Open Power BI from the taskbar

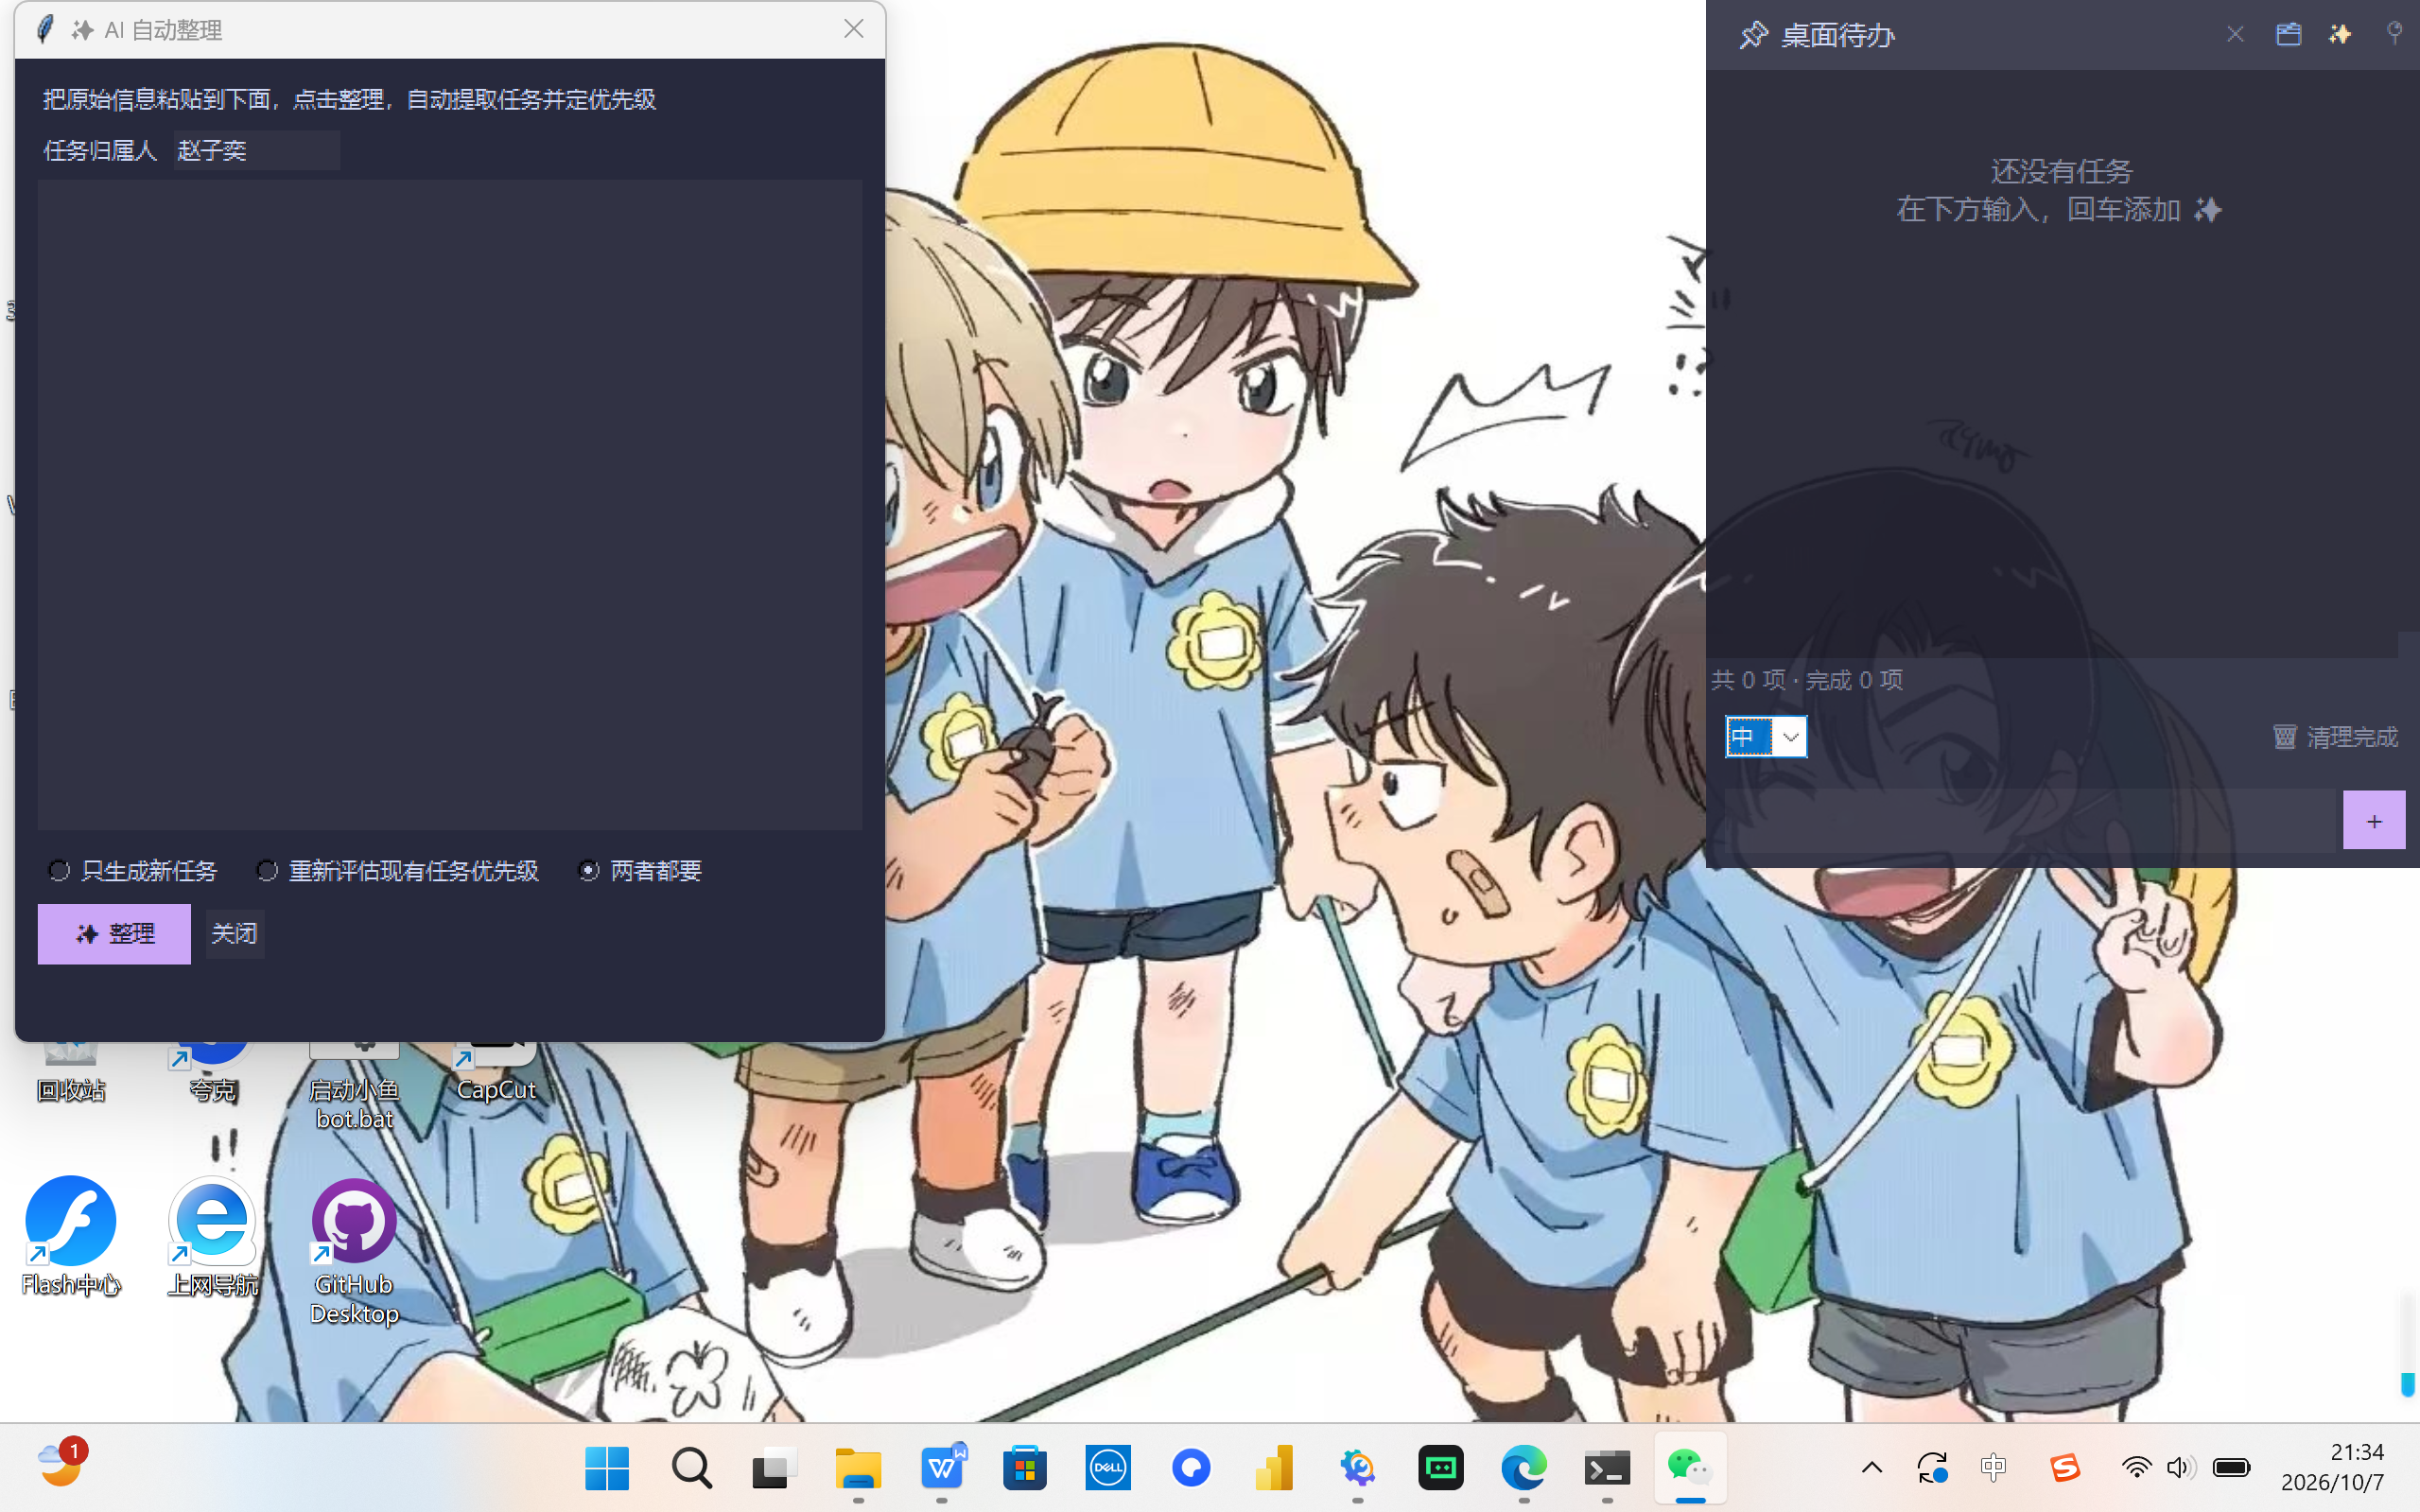pos(1274,1468)
